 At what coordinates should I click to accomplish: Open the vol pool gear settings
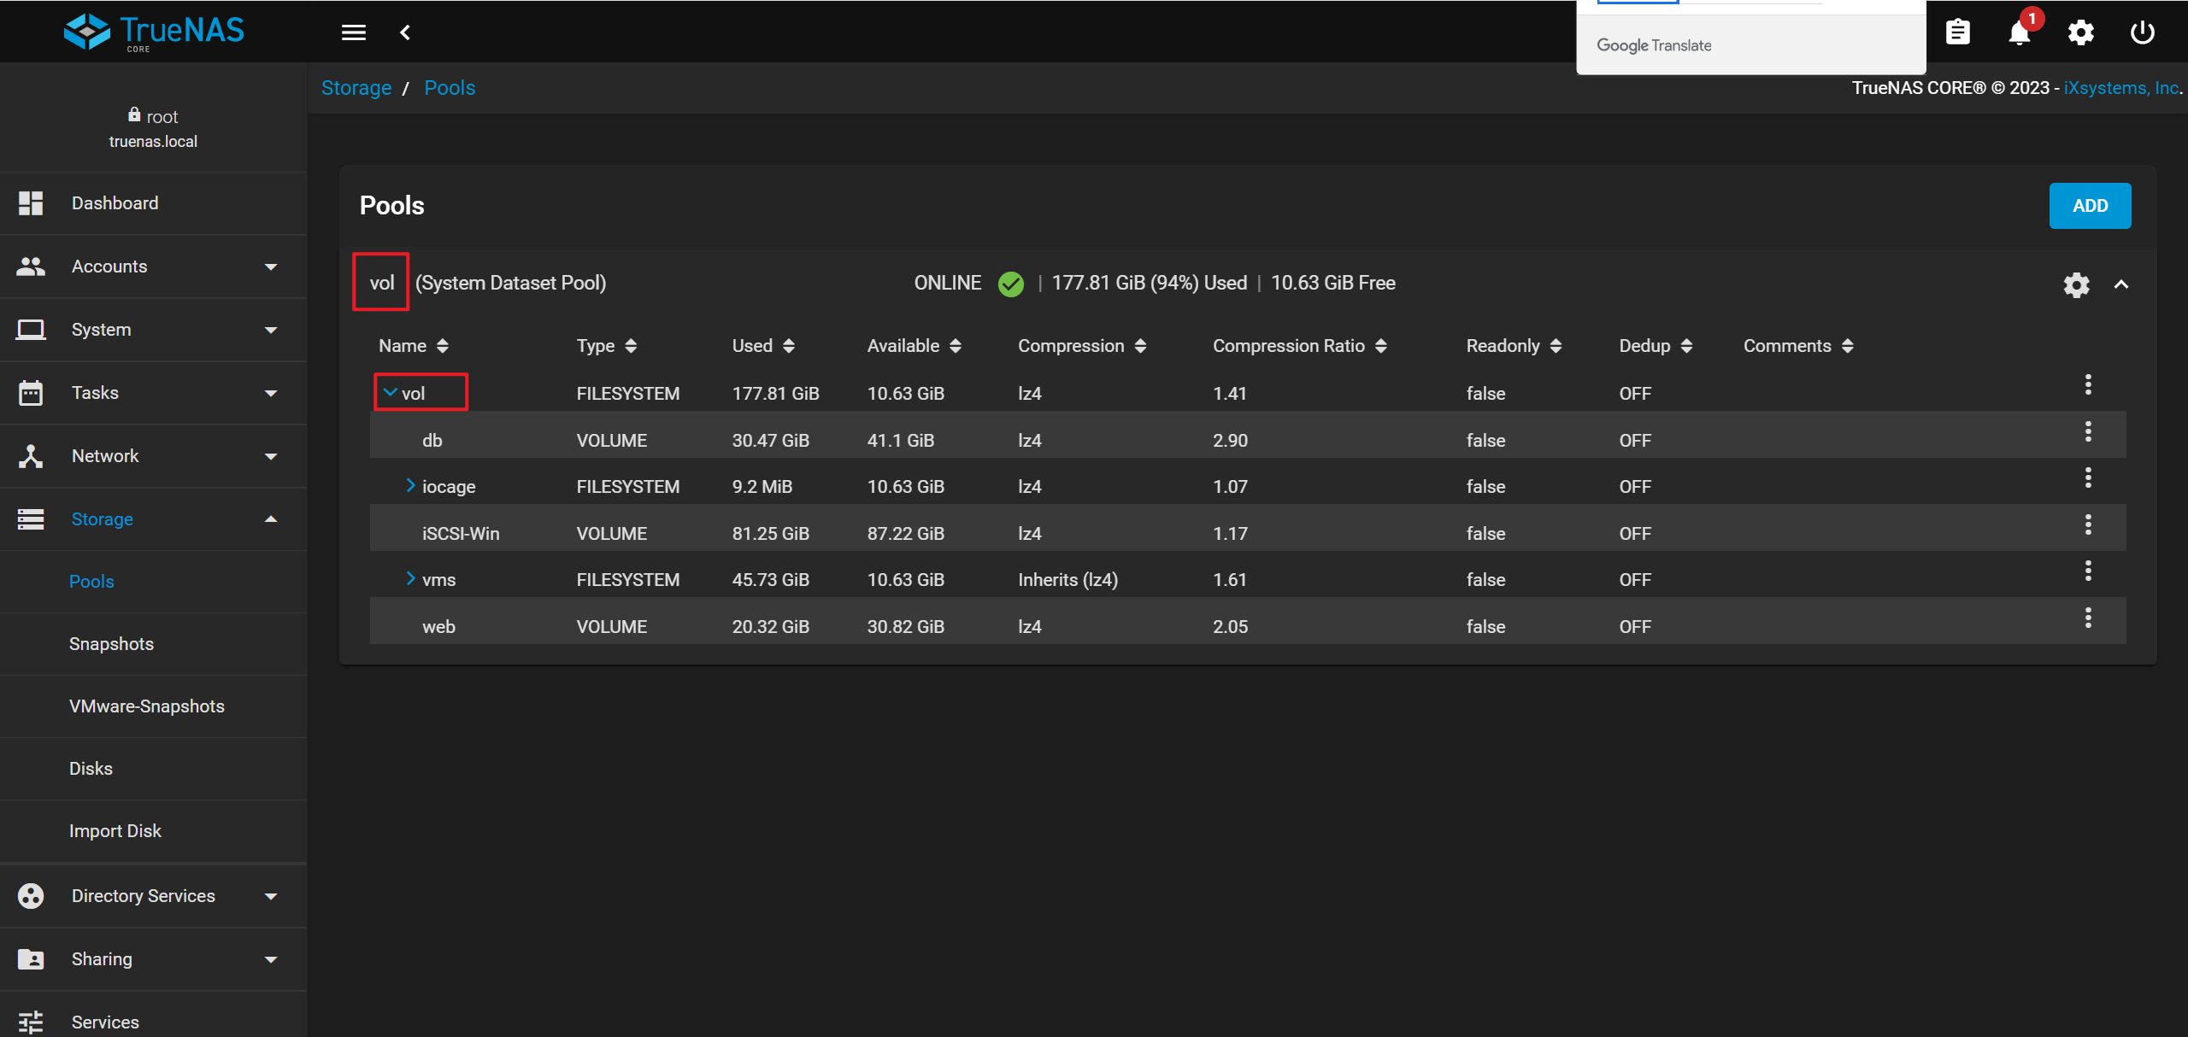(2076, 284)
